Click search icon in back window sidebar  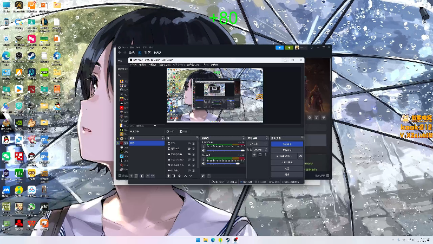coord(119,75)
